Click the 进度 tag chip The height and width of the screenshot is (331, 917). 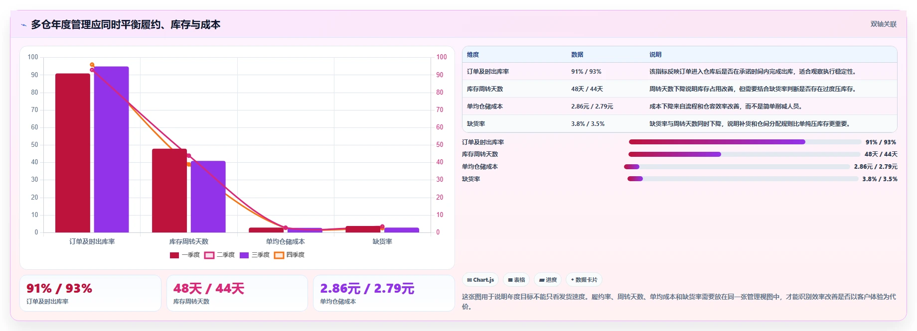[x=548, y=280]
